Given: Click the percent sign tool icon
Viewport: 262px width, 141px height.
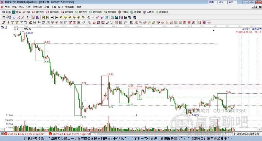Looking at the screenshot, I should point(140,22).
